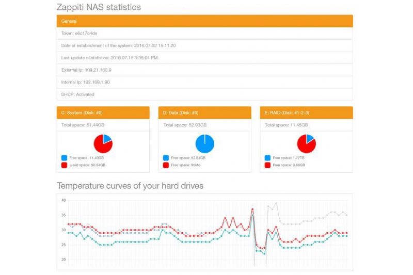Screen dimensions: 413x275
Task: Click the 40 label on temperature axis
Action: (63, 200)
